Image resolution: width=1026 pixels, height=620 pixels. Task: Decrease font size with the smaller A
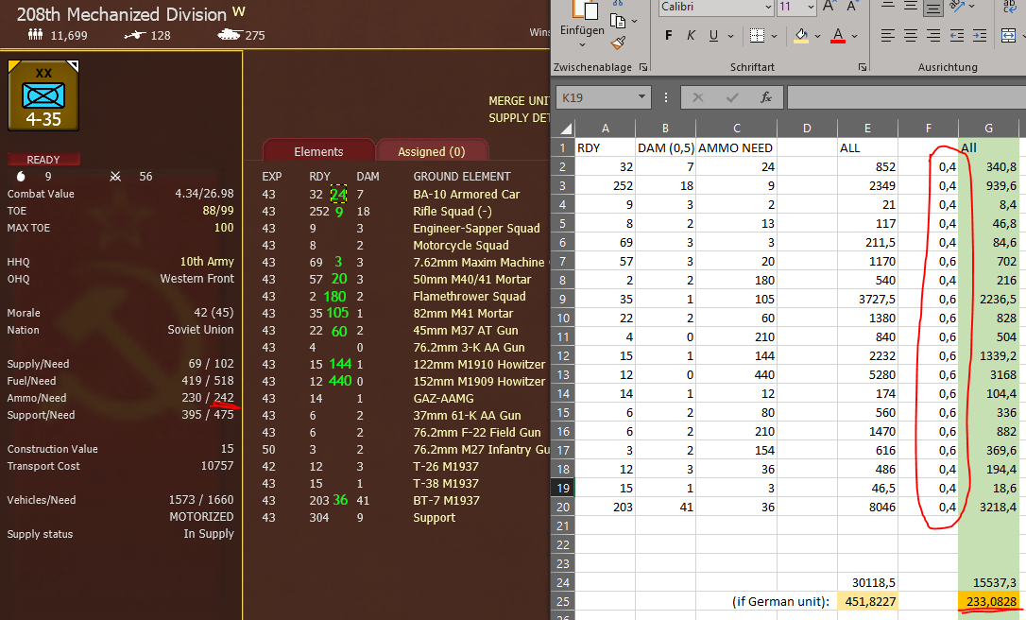[x=851, y=7]
